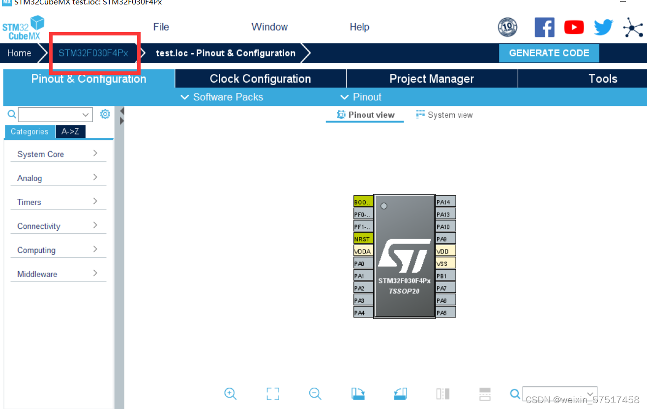Select the PA4 pin on the chip
Image resolution: width=647 pixels, height=409 pixels.
point(363,312)
